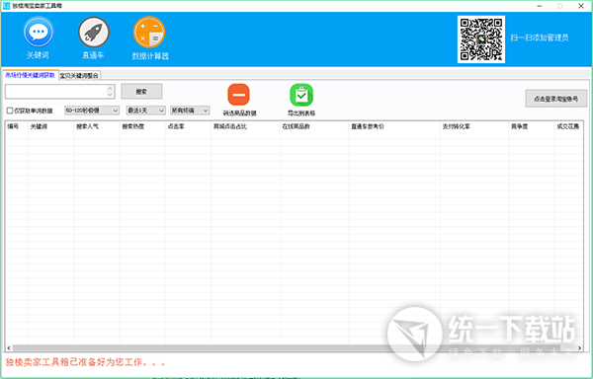The height and width of the screenshot is (379, 593).
Task: Switch to the 宝贝关键词整合 tab
Action: click(x=79, y=75)
